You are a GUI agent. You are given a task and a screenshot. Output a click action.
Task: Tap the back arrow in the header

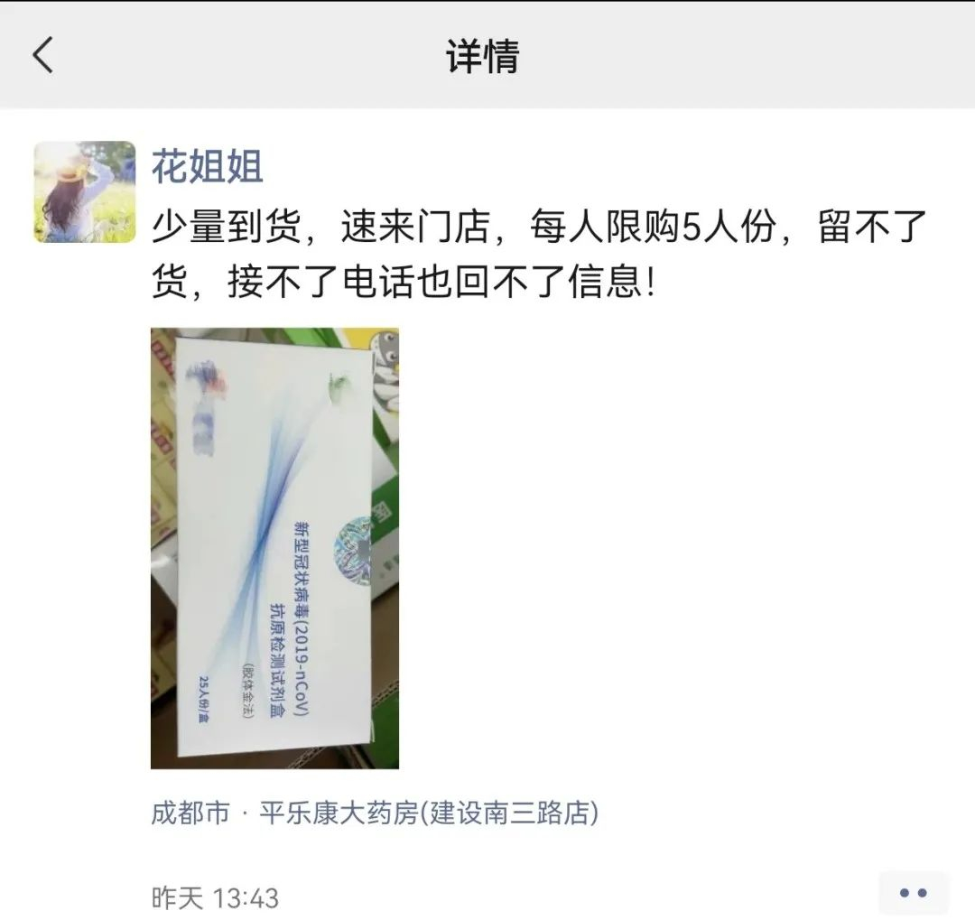tap(42, 55)
